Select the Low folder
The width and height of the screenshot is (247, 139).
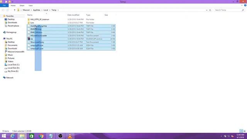click(x=32, y=23)
